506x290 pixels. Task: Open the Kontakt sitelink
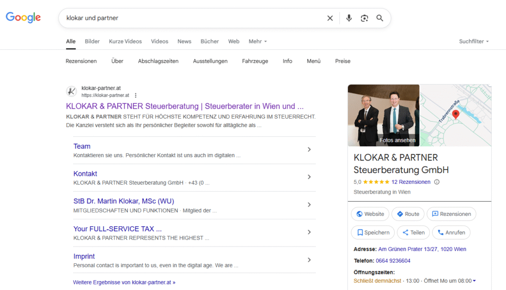click(x=85, y=173)
